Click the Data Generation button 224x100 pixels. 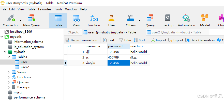pos(200,40)
